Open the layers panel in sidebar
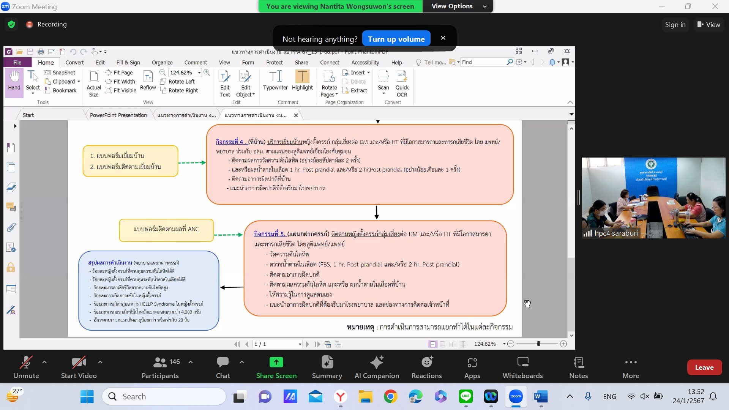The height and width of the screenshot is (410, 729). [x=11, y=187]
